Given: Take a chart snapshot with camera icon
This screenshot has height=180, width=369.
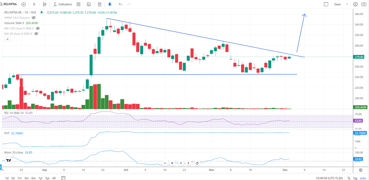Looking at the screenshot, I should click(x=364, y=4).
